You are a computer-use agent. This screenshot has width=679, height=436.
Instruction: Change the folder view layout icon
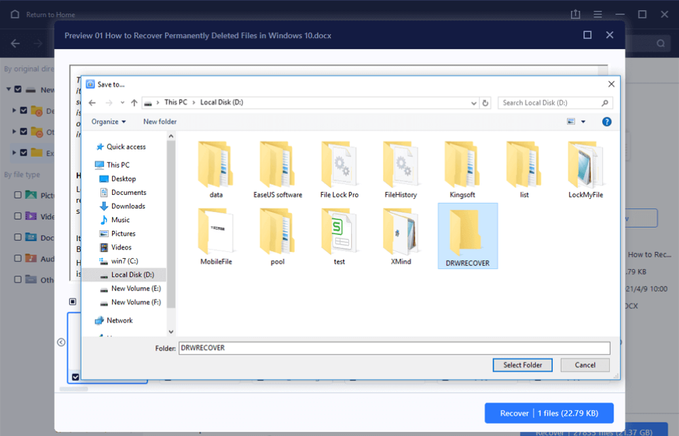[x=571, y=122]
